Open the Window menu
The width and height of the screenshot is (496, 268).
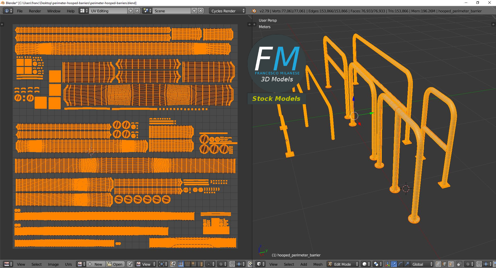pos(54,11)
